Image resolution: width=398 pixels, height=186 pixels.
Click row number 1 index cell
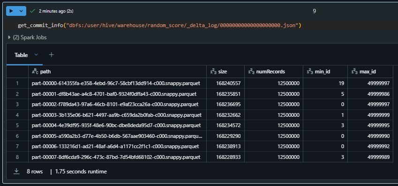[x=17, y=83]
